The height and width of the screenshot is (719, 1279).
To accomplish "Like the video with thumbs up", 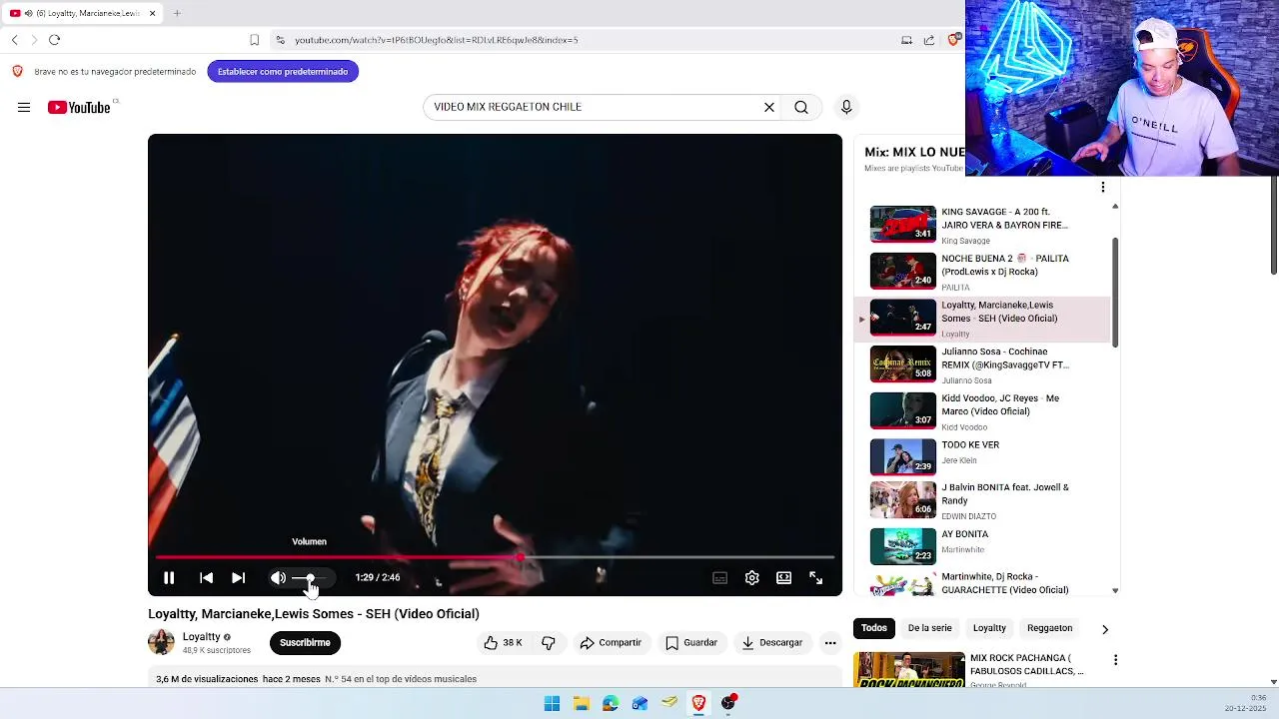I will tap(503, 642).
